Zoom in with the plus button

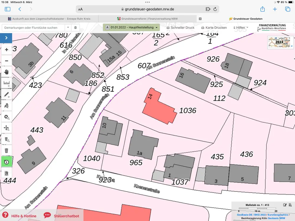point(6,50)
